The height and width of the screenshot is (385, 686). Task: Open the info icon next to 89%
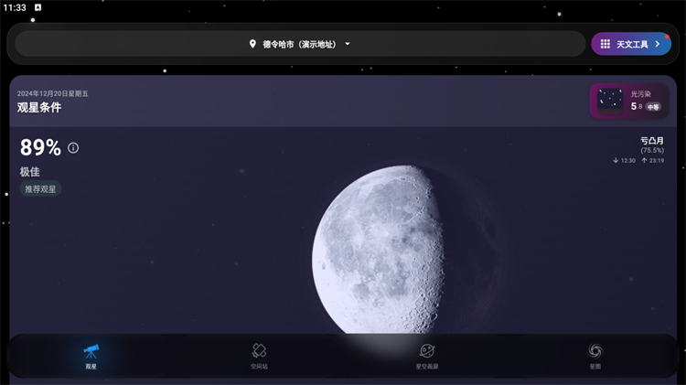click(x=73, y=148)
